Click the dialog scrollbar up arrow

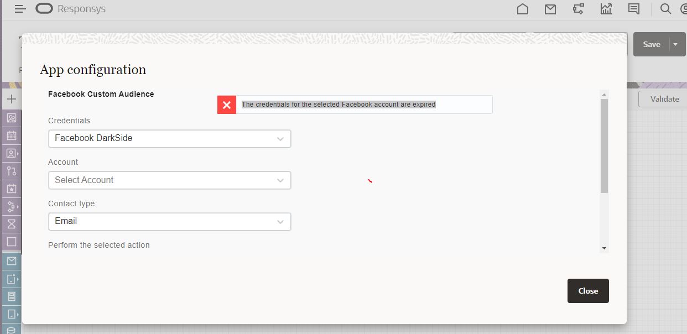[604, 95]
